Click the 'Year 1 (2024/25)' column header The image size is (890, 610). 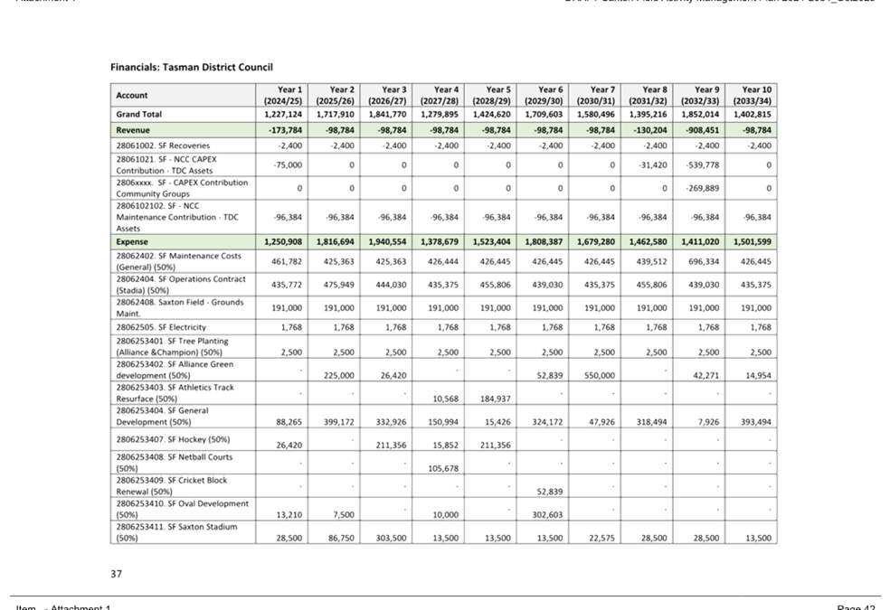click(x=283, y=95)
